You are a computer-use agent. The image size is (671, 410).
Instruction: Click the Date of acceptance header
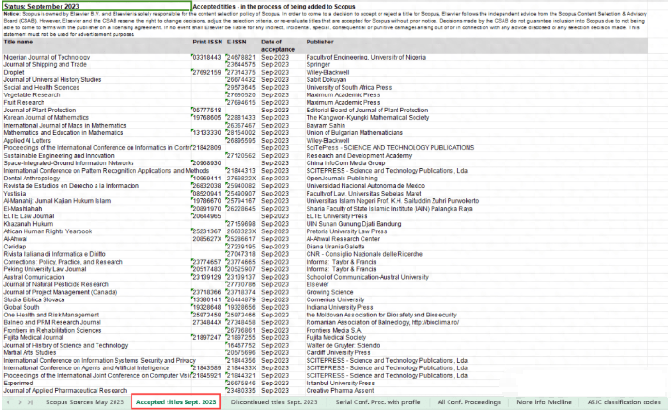click(278, 45)
